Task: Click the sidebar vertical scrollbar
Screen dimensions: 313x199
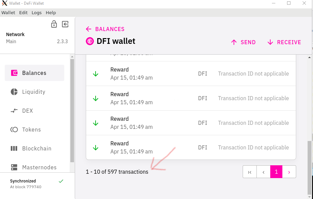Action: tap(72, 110)
